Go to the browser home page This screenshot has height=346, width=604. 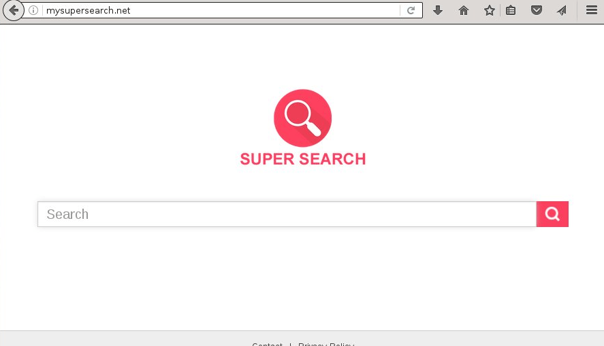(x=464, y=10)
